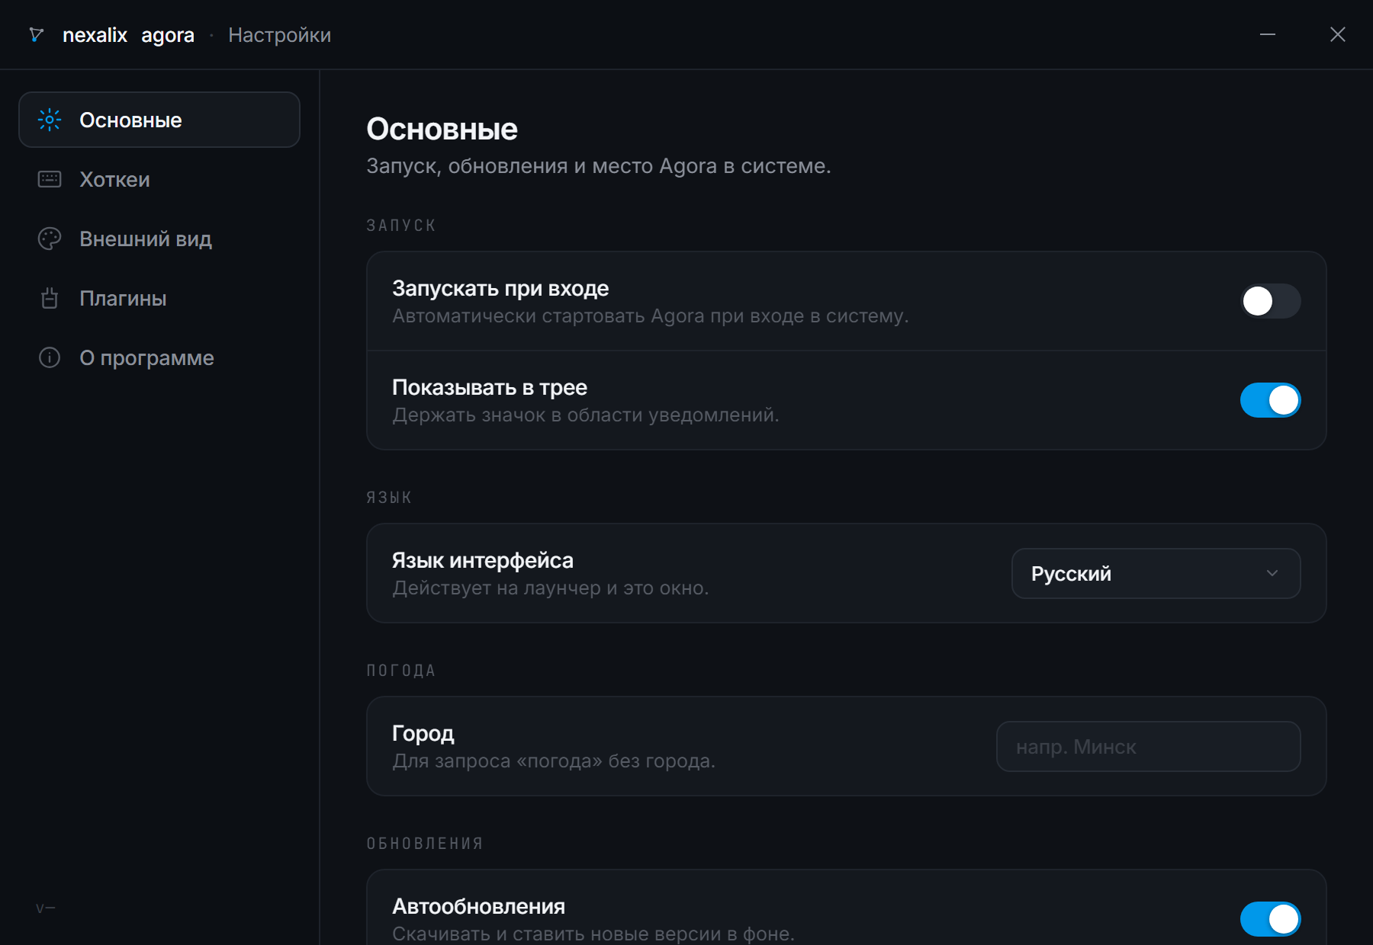The width and height of the screenshot is (1373, 945).
Task: Minimize the settings window
Action: 1268,34
